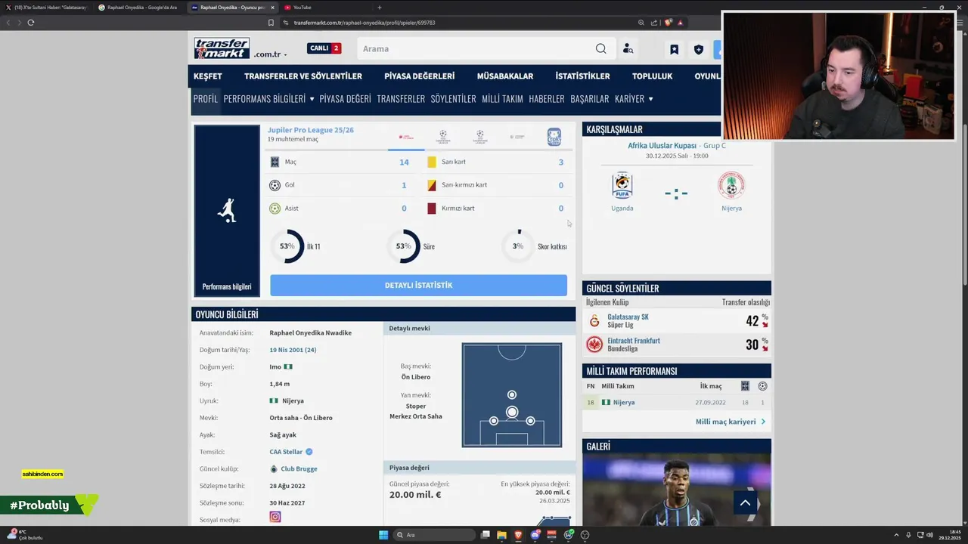The height and width of the screenshot is (544, 968).
Task: Open the Piyasa Değerleri menu
Action: [420, 76]
